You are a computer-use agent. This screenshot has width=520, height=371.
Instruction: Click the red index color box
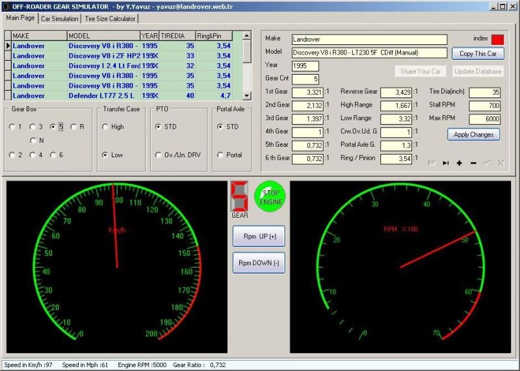click(x=497, y=40)
